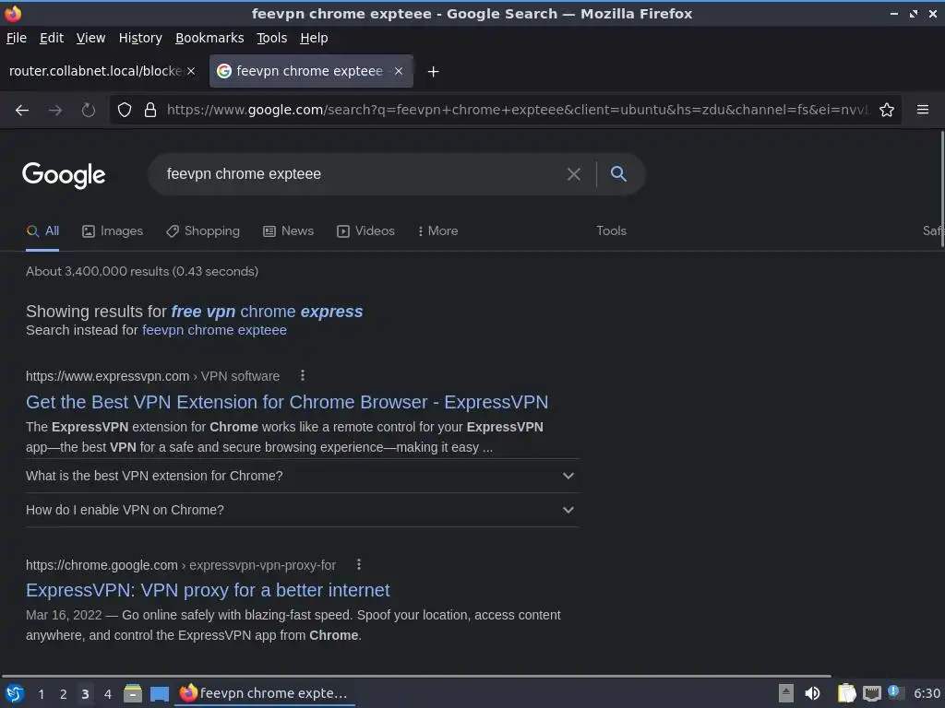
Task: Select the Firefox window in the taskbar
Action: 264,693
